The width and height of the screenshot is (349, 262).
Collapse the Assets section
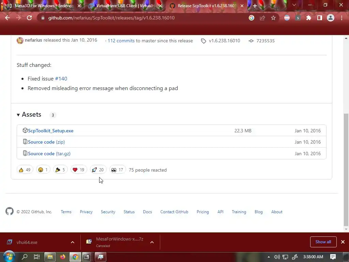pos(29,115)
